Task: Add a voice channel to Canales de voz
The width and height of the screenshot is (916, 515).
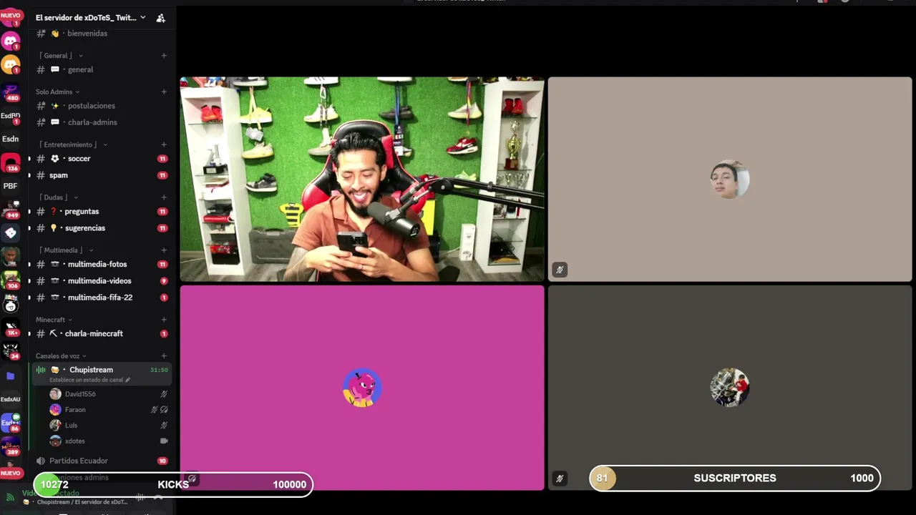Action: [164, 355]
